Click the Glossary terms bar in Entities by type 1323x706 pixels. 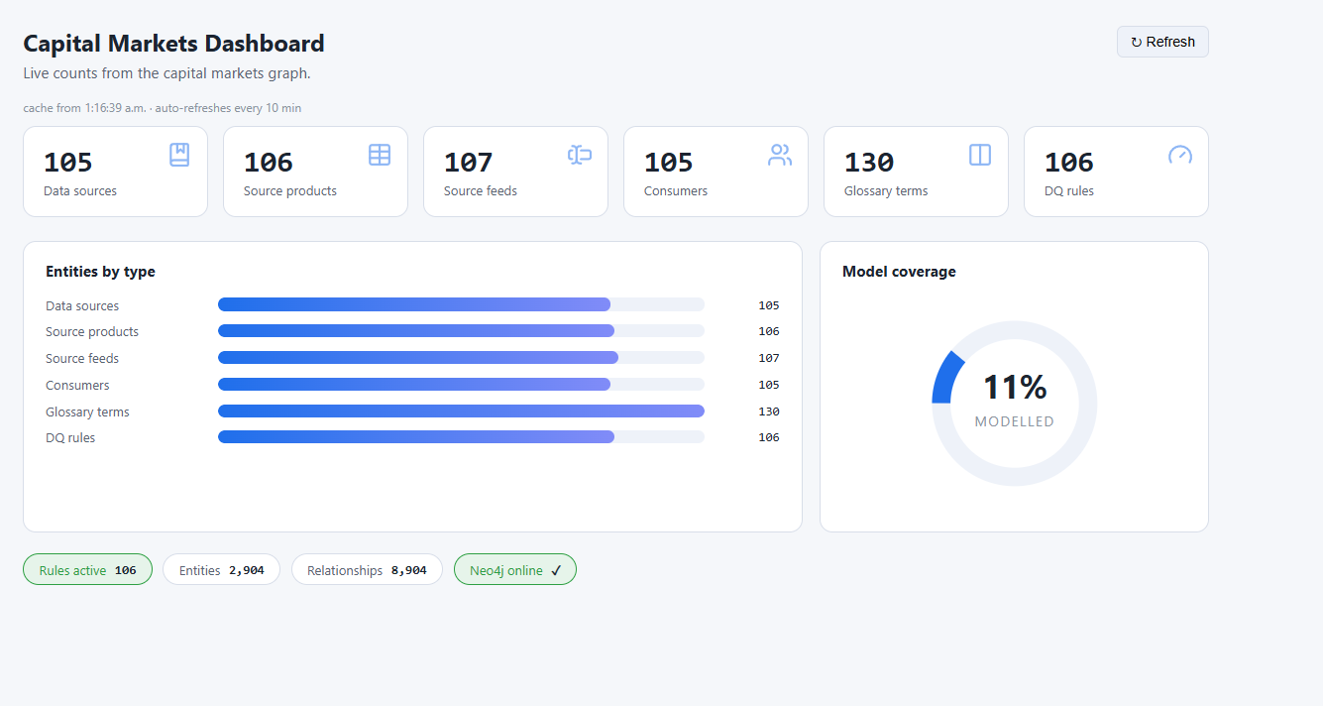[461, 411]
